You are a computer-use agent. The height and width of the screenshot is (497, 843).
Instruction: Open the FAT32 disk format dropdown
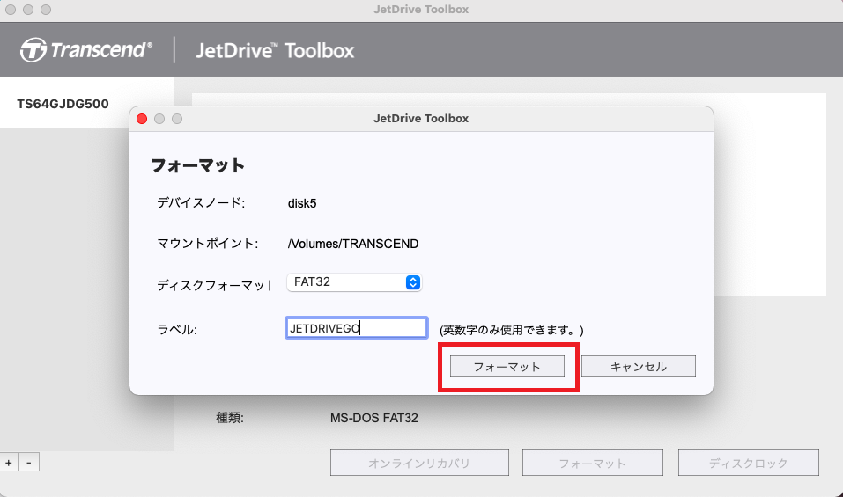point(354,282)
